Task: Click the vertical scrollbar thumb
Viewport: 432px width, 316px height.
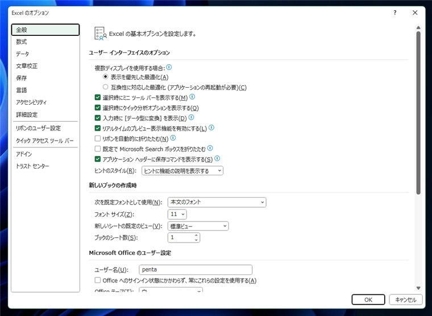Action: pos(418,113)
